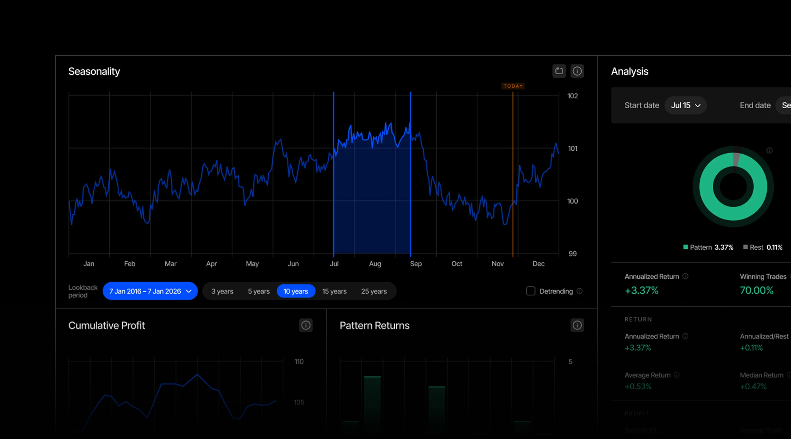Viewport: 791px width, 439px height.
Task: Click the Seasonality panel title
Action: pos(94,71)
